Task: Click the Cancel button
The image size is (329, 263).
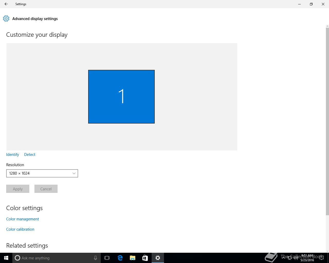Action: 46,189
